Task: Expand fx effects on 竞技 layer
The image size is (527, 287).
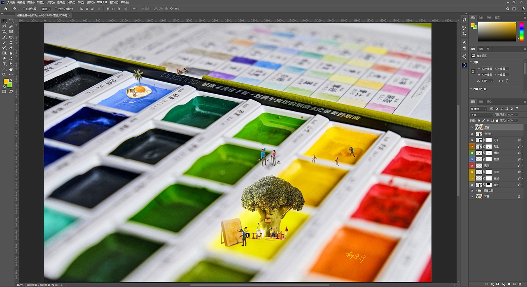Action: (x=522, y=185)
